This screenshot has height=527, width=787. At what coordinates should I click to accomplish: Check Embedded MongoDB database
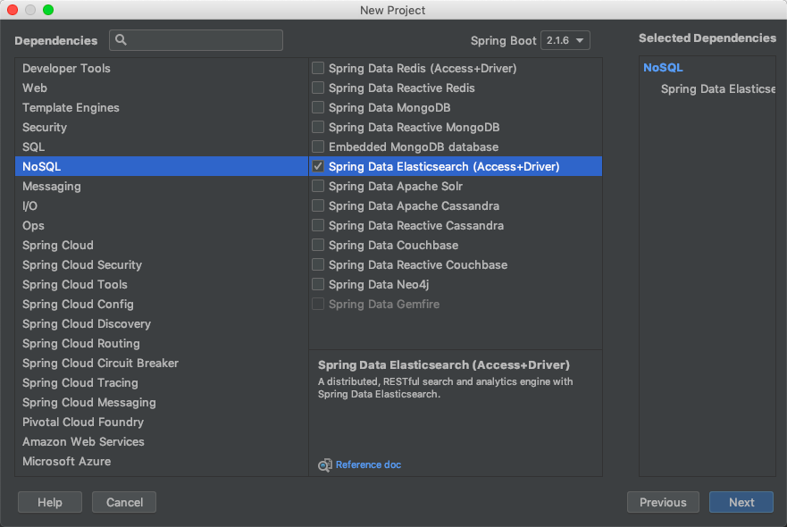318,146
